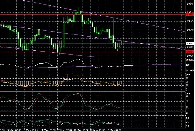Click the latest green candlestick on the chart
This screenshot has height=131, width=195.
[121, 43]
